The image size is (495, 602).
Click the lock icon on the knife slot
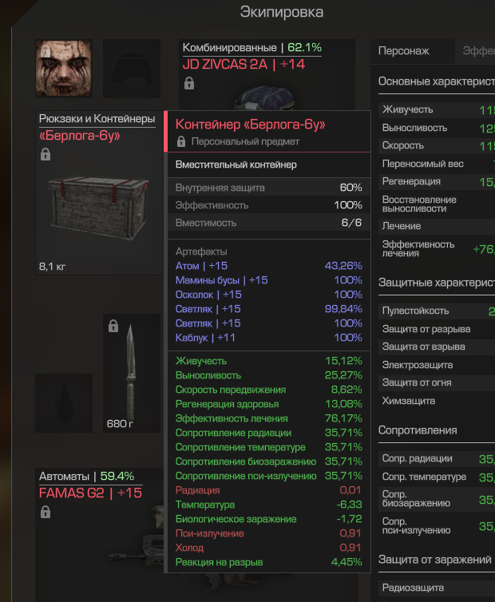(113, 326)
